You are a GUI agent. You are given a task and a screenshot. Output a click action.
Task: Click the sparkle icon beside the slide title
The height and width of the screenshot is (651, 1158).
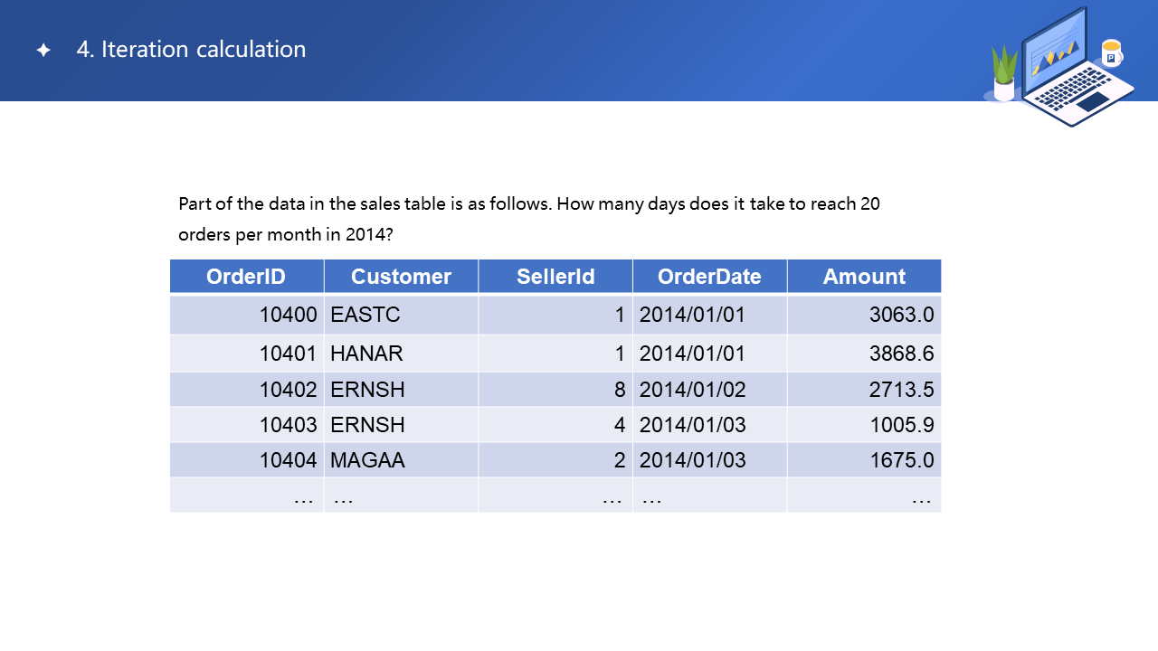pos(43,51)
